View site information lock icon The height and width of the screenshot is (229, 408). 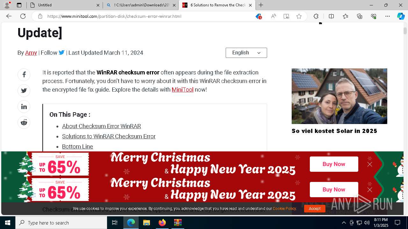pyautogui.click(x=40, y=16)
